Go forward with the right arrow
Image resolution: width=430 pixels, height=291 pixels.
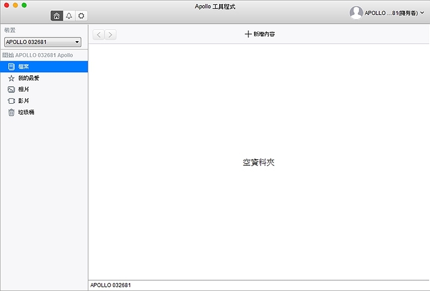pyautogui.click(x=110, y=35)
